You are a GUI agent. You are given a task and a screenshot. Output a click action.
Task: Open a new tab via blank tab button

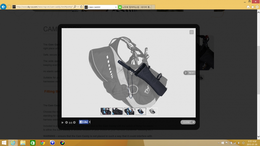[x=153, y=7]
